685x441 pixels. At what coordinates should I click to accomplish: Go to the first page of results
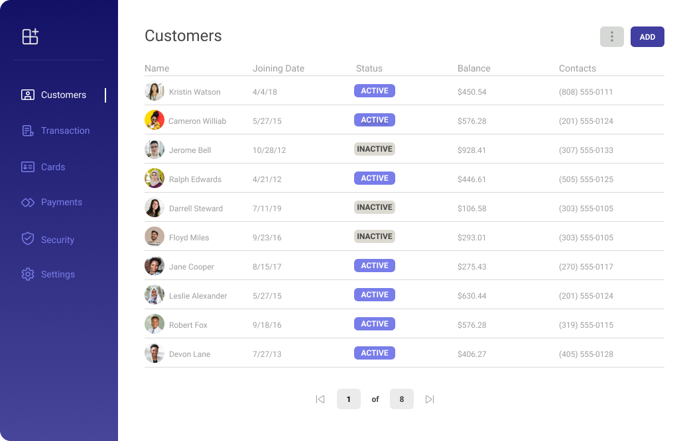(x=320, y=399)
